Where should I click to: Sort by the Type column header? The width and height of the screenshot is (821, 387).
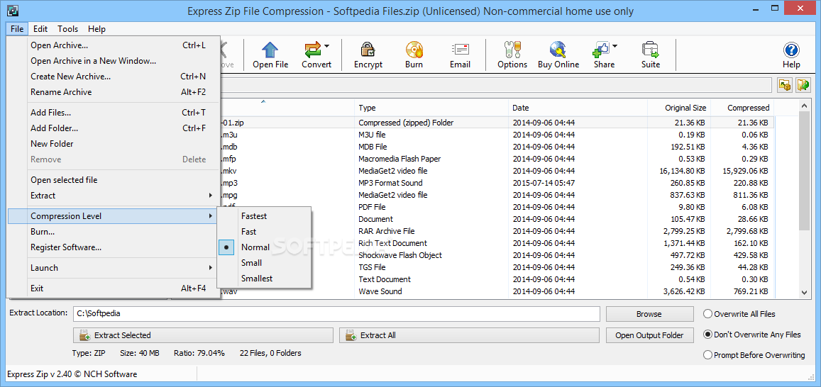click(431, 108)
